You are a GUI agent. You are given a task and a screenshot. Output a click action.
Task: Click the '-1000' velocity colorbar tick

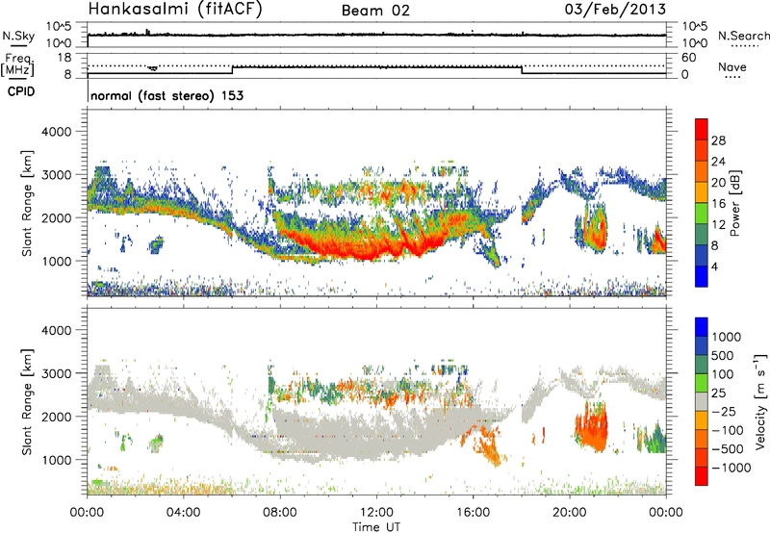click(731, 468)
